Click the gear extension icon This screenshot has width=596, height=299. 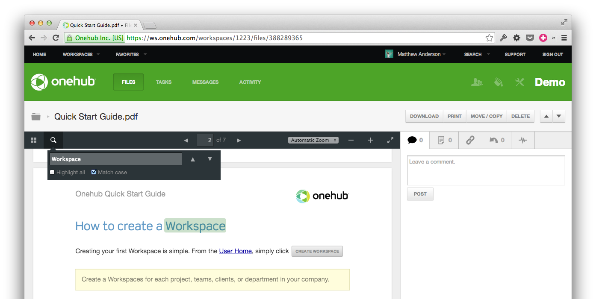pyautogui.click(x=516, y=38)
